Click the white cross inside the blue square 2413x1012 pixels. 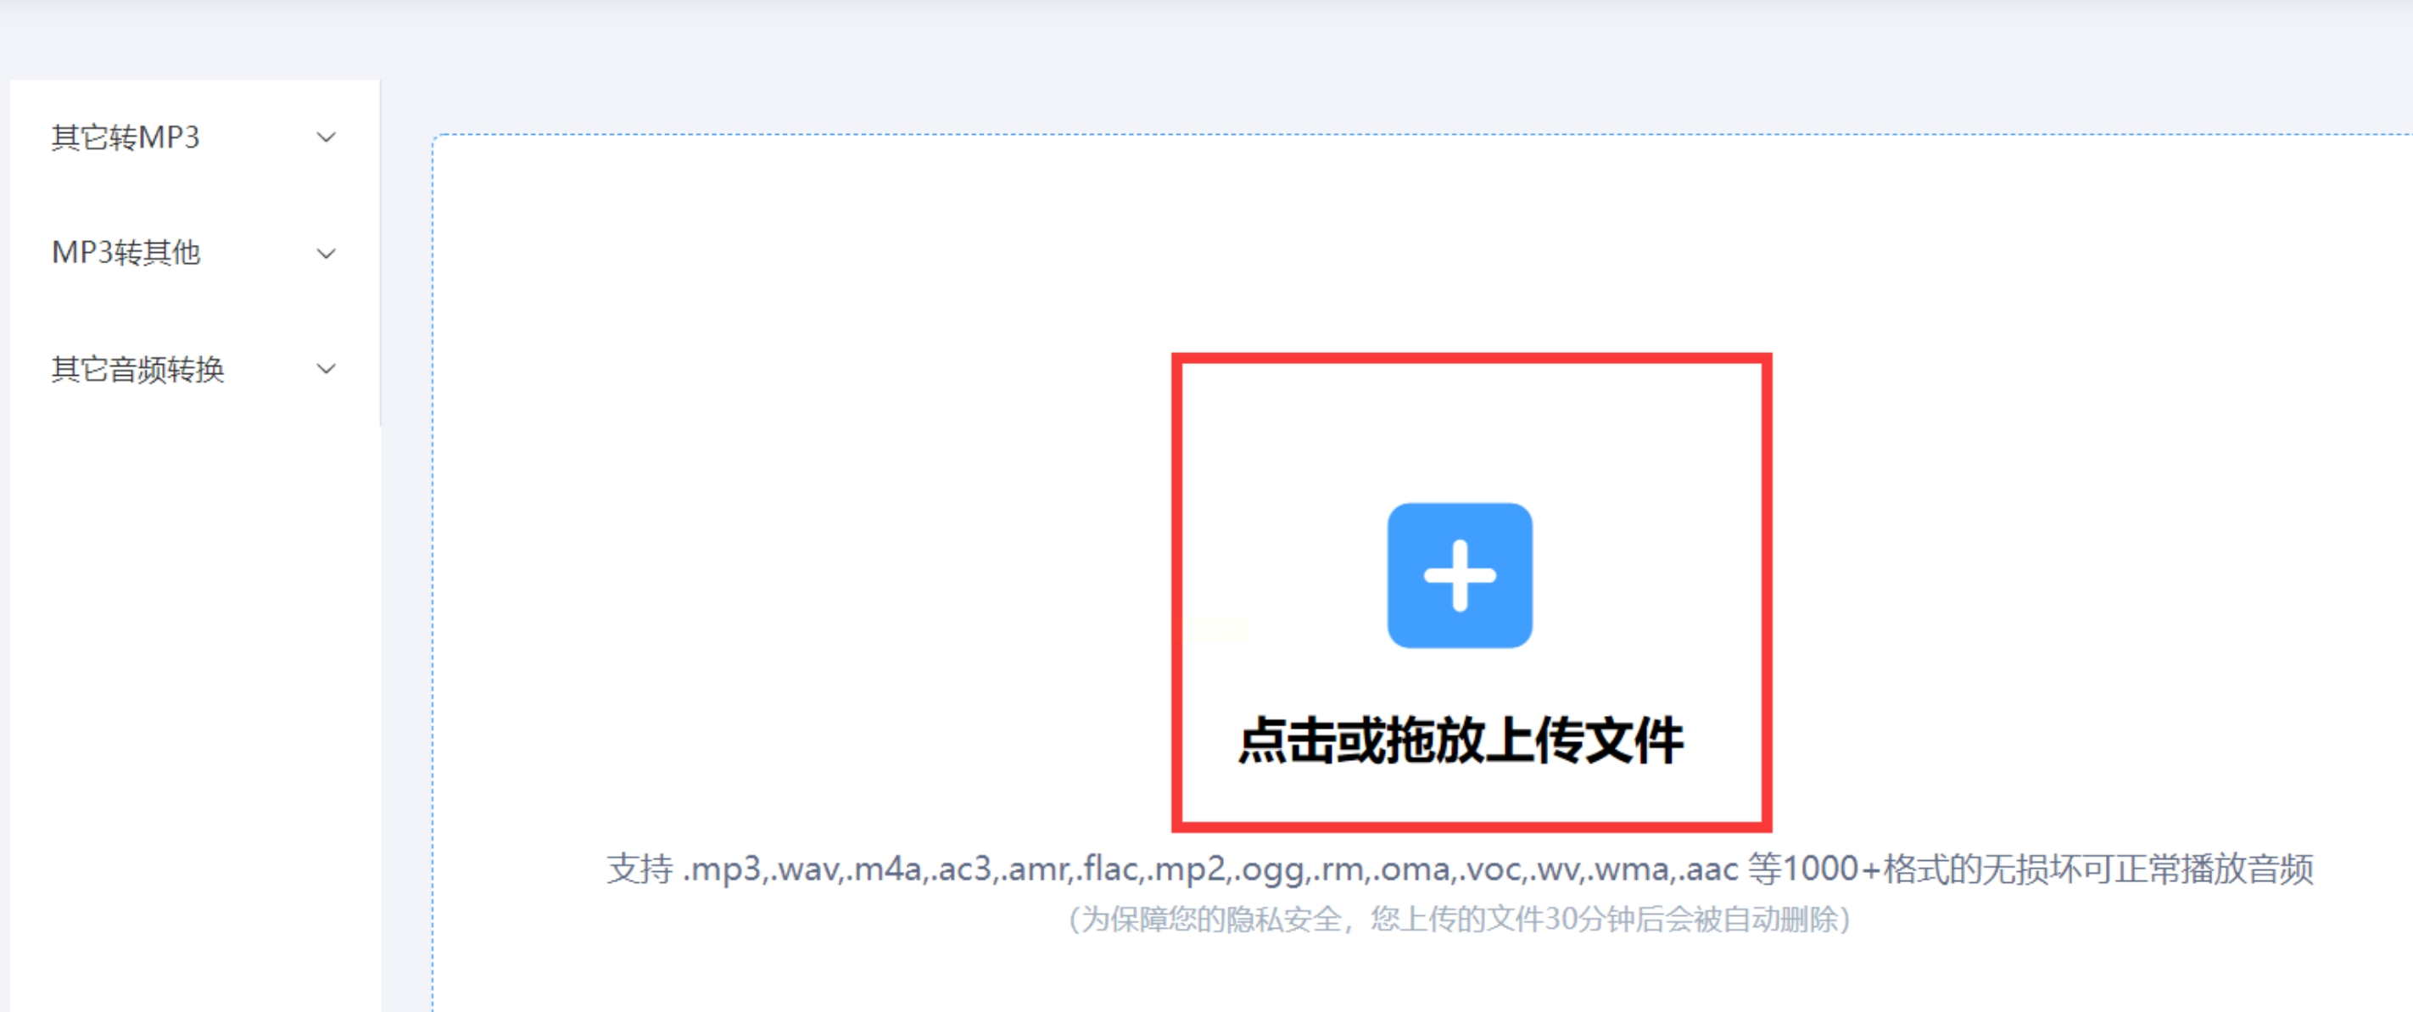coord(1460,575)
